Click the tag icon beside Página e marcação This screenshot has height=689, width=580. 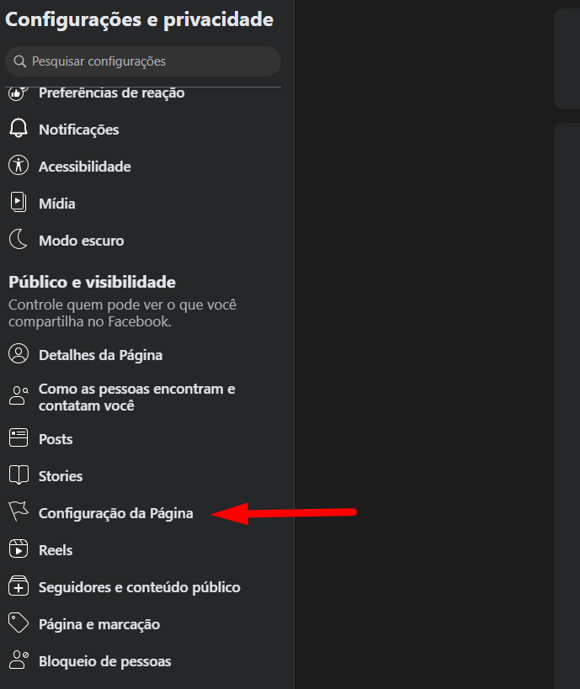click(19, 623)
